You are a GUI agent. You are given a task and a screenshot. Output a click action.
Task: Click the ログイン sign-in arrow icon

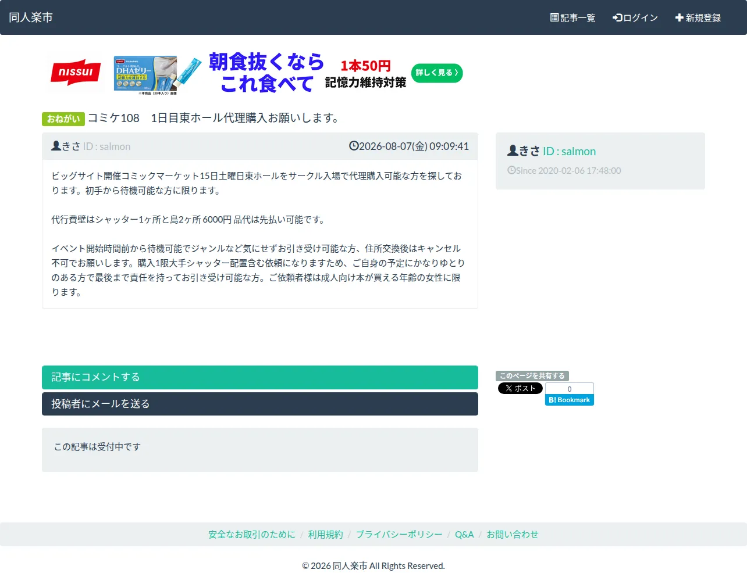617,17
